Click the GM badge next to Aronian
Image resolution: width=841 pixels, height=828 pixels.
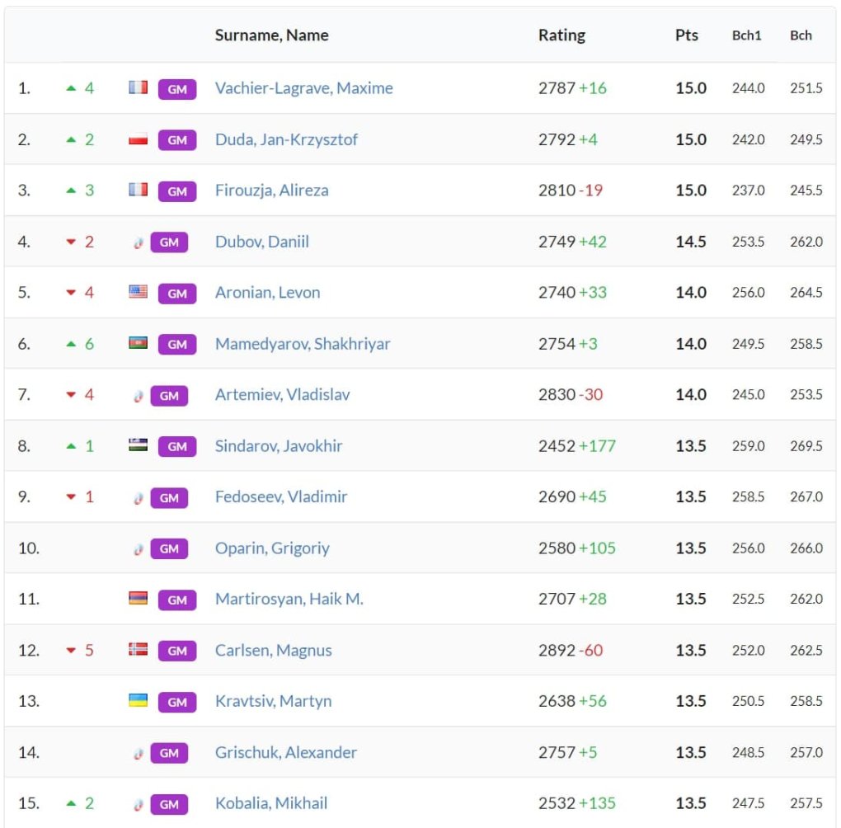[x=177, y=294]
